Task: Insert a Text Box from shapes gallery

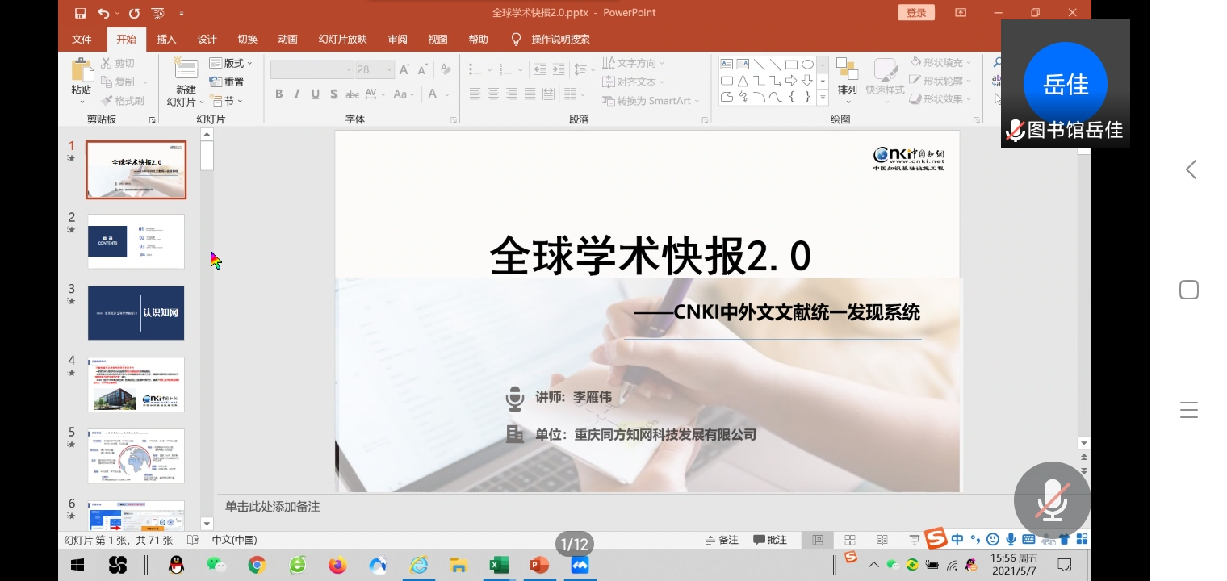Action: click(727, 65)
